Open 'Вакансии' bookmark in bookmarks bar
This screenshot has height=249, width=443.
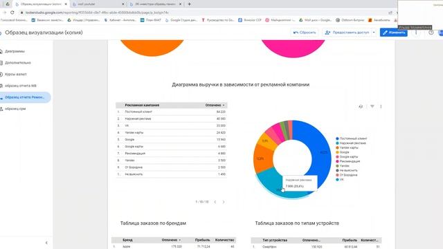pyautogui.click(x=47, y=20)
